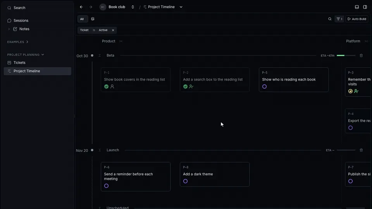The image size is (372, 209).
Task: Open the Book club workspace switcher
Action: tap(133, 7)
